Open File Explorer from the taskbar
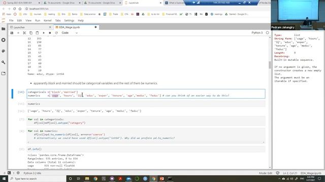 87,178
